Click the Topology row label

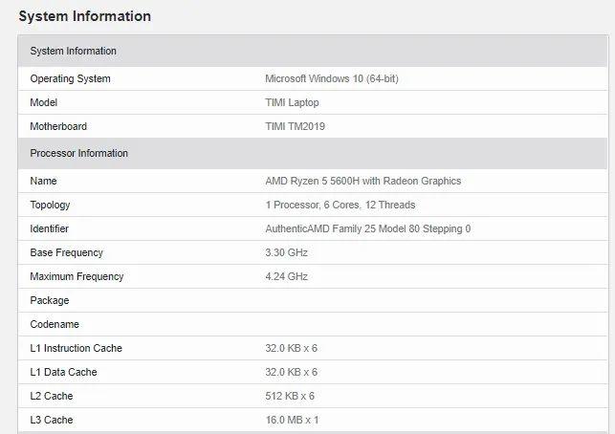[x=51, y=205]
